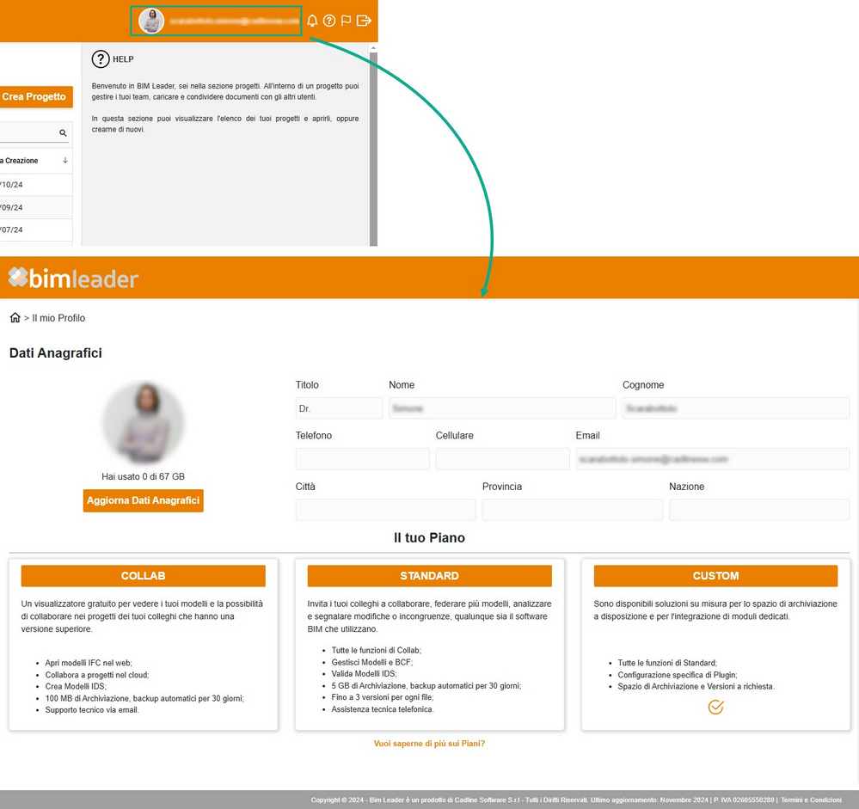Click the help panel scroll-up arrow
This screenshot has width=859, height=809.
(374, 48)
